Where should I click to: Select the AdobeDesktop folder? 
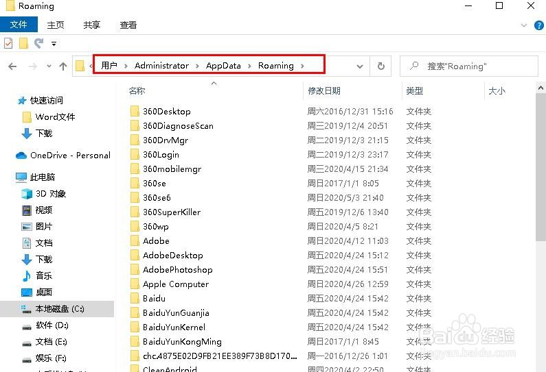pos(172,256)
